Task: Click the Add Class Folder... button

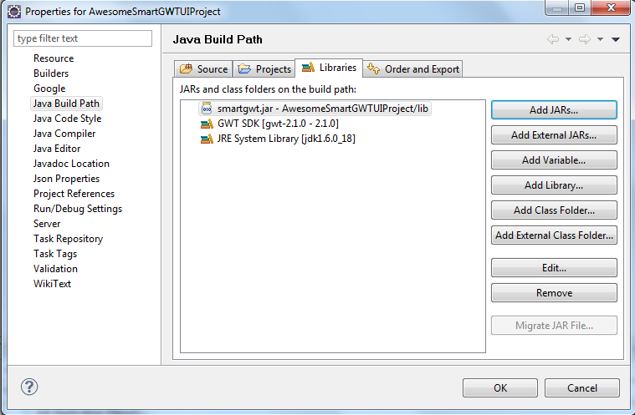Action: pos(554,210)
